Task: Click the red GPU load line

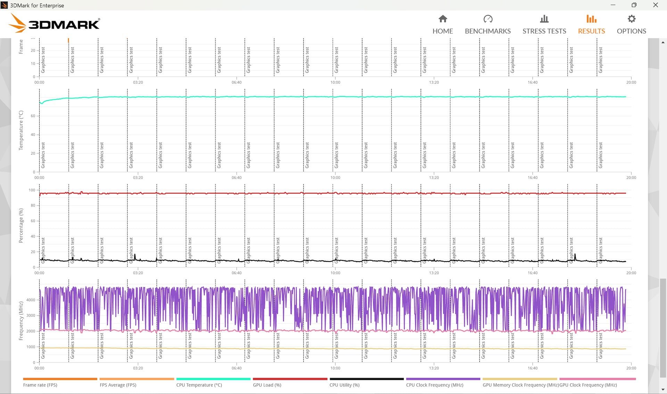Action: (333, 193)
